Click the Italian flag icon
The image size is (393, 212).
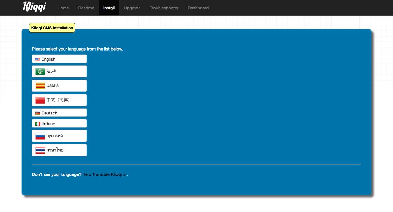(38, 124)
